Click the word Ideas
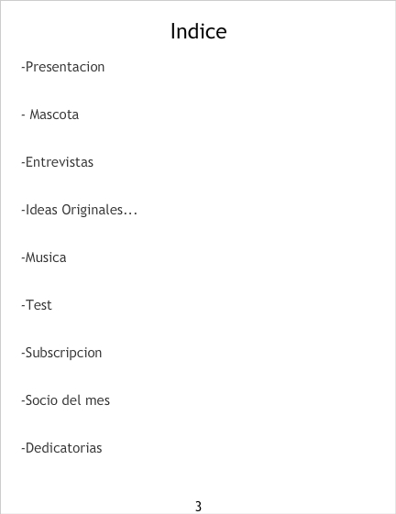The width and height of the screenshot is (396, 514). 41,210
